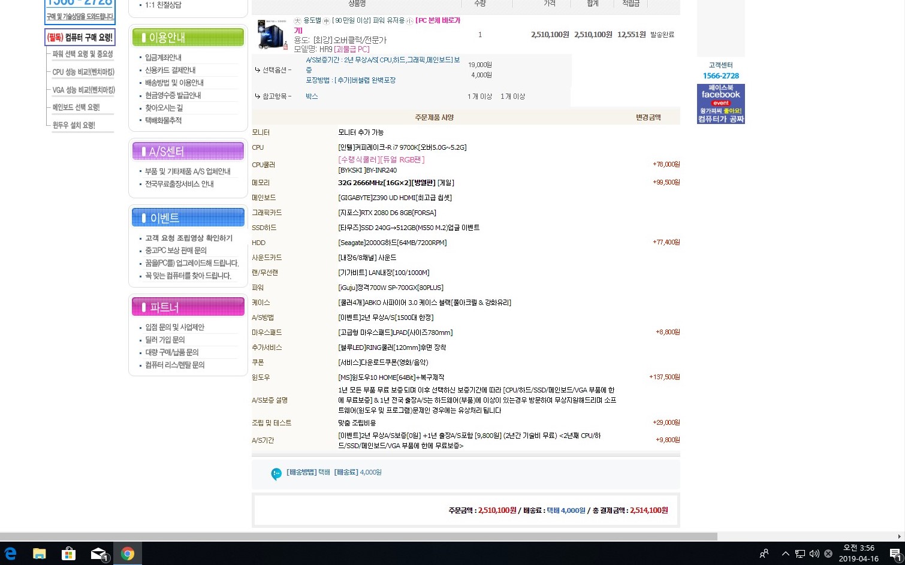Open 윈도우 설치 요령 link
Viewport: 905px width, 565px height.
[74, 125]
